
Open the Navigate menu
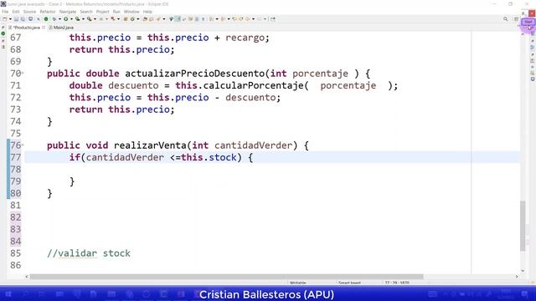coord(68,12)
